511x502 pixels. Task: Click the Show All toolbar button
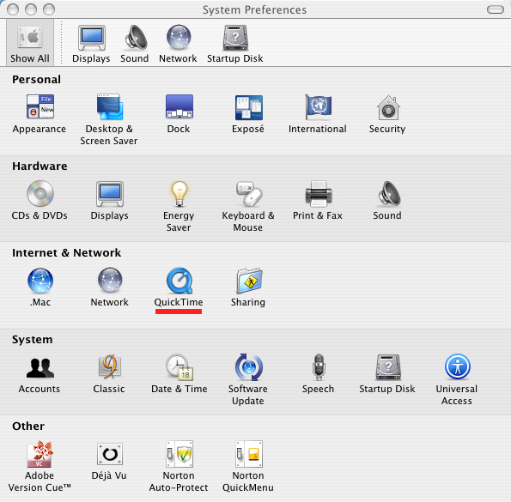pyautogui.click(x=30, y=43)
